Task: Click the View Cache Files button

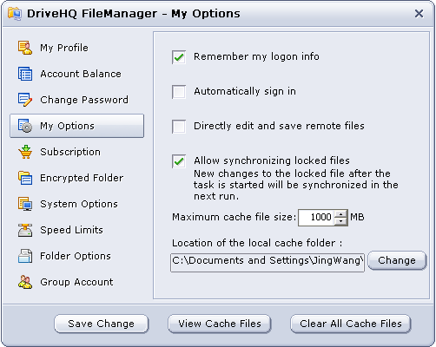Action: click(x=220, y=324)
